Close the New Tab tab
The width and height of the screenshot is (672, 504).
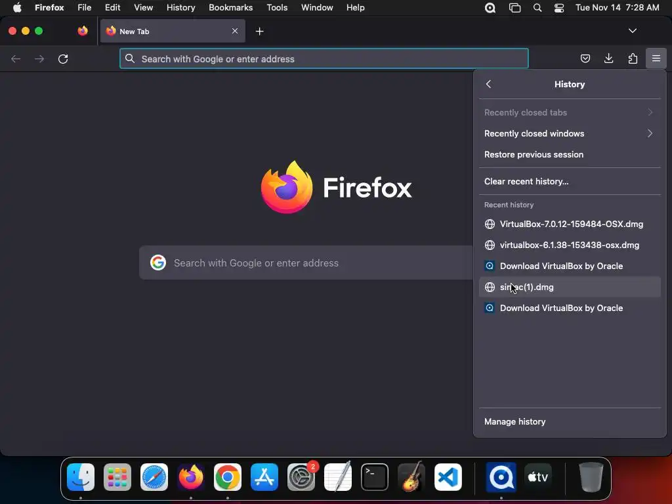tap(235, 31)
